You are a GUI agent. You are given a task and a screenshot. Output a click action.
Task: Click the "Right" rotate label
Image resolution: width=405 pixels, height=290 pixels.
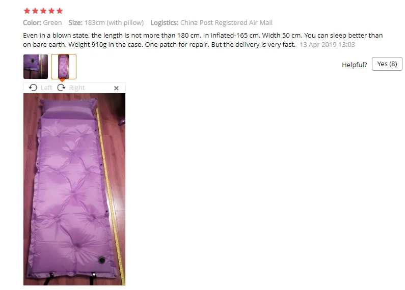click(77, 88)
